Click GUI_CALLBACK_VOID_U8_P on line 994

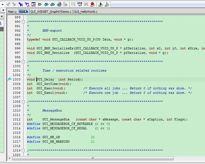click(73, 40)
